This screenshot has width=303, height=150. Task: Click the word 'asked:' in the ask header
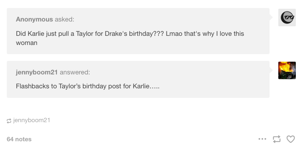[65, 19]
